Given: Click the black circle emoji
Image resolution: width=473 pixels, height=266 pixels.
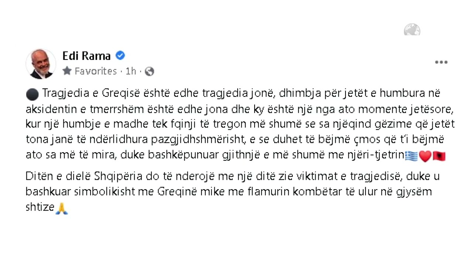Looking at the screenshot, I should tap(33, 95).
